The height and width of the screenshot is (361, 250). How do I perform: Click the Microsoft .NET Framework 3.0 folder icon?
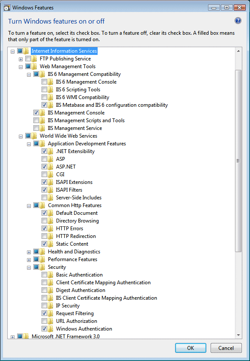pos(26,337)
